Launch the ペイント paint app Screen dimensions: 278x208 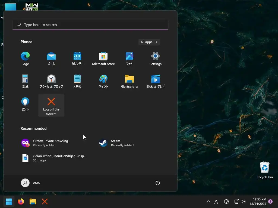[103, 81]
